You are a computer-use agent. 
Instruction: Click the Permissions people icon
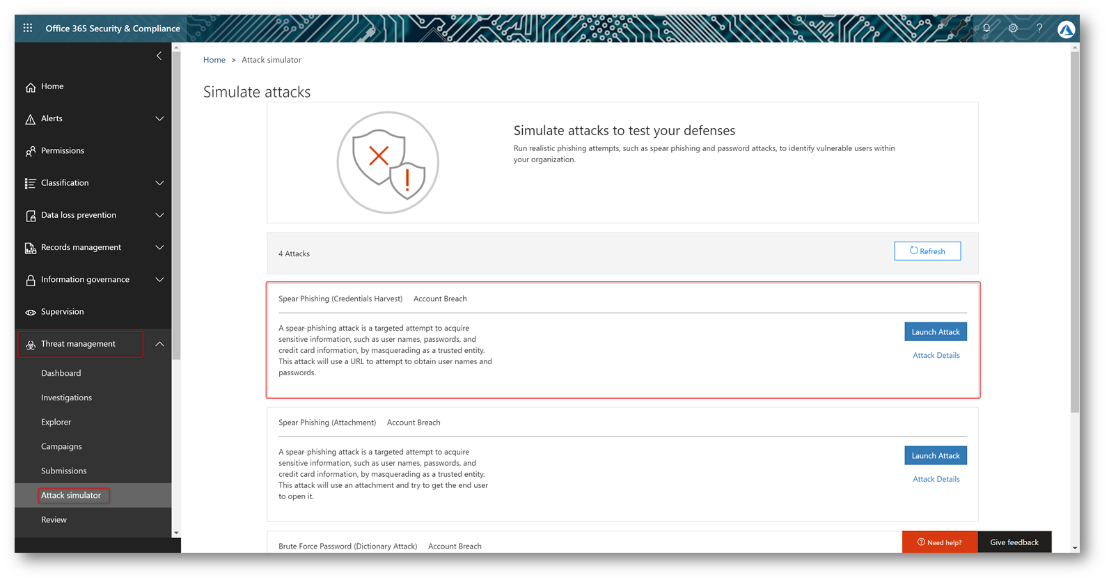click(x=31, y=151)
